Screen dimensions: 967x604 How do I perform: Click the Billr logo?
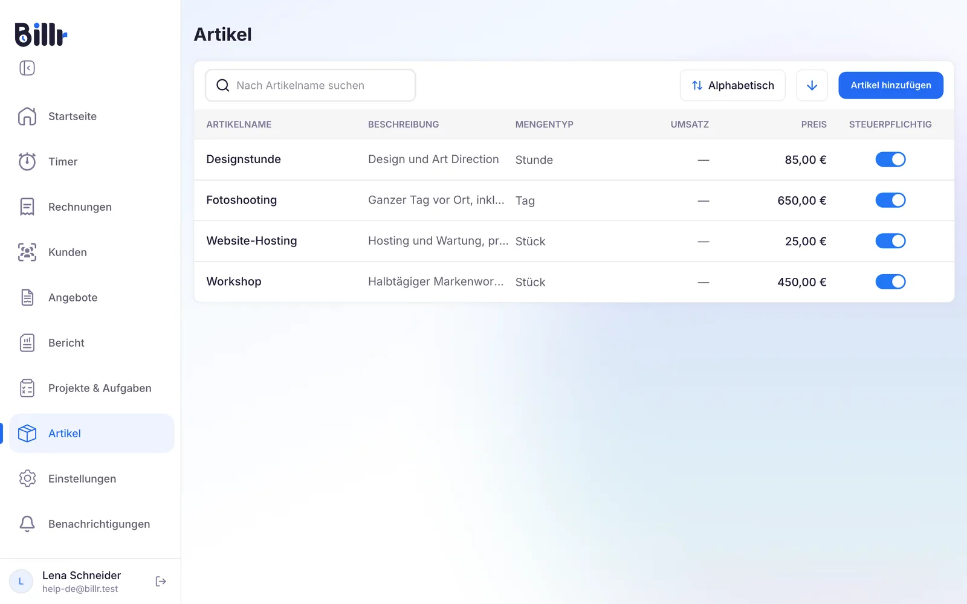tap(41, 34)
